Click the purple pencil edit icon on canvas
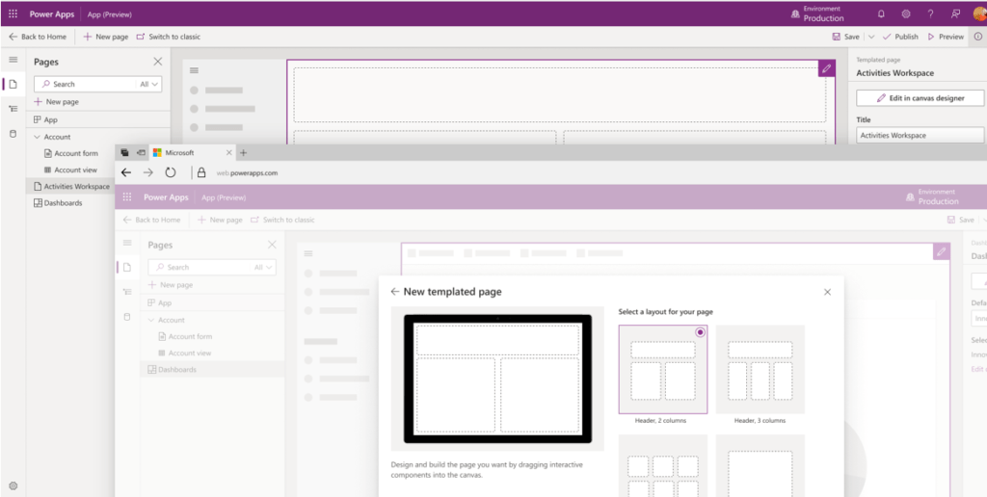Screen dimensions: 987x497 coord(826,68)
